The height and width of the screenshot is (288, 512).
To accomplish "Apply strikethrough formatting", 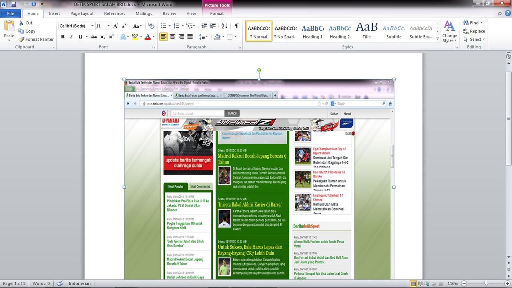I will (94, 37).
